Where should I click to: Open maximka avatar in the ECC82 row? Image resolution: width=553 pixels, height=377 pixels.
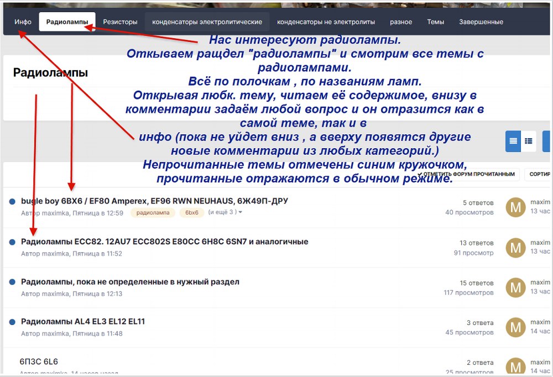point(515,248)
